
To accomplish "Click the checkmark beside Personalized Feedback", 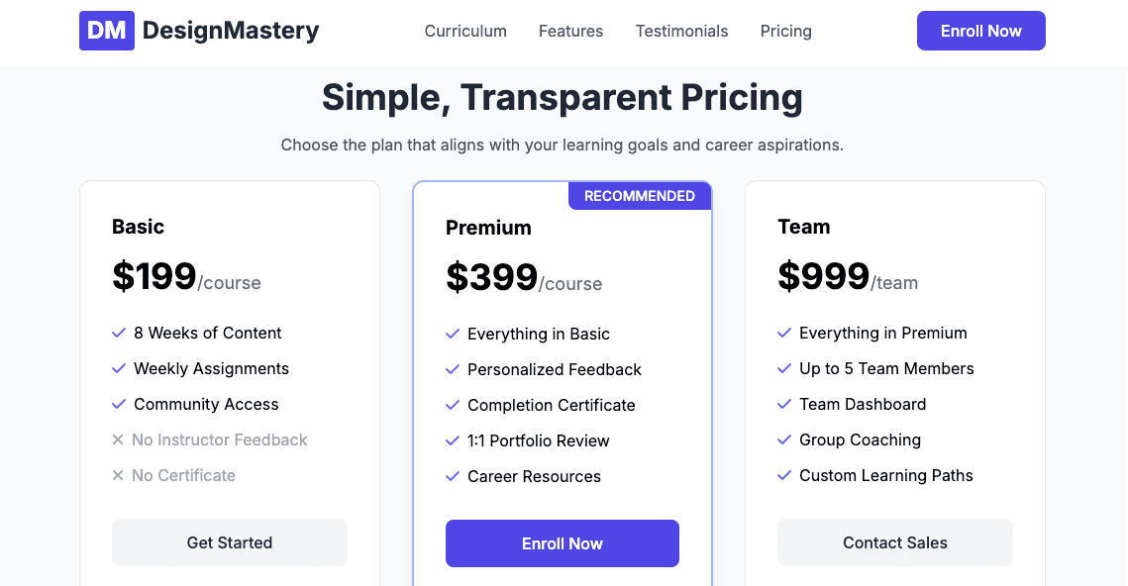I will coord(453,369).
